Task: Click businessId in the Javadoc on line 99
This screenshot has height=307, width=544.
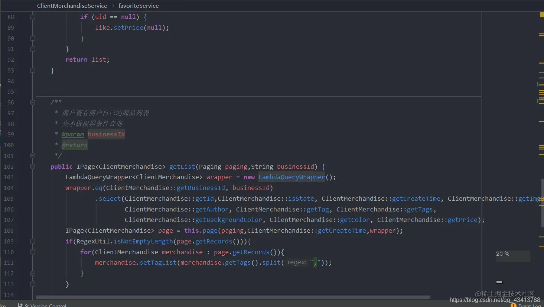Action: tap(106, 134)
